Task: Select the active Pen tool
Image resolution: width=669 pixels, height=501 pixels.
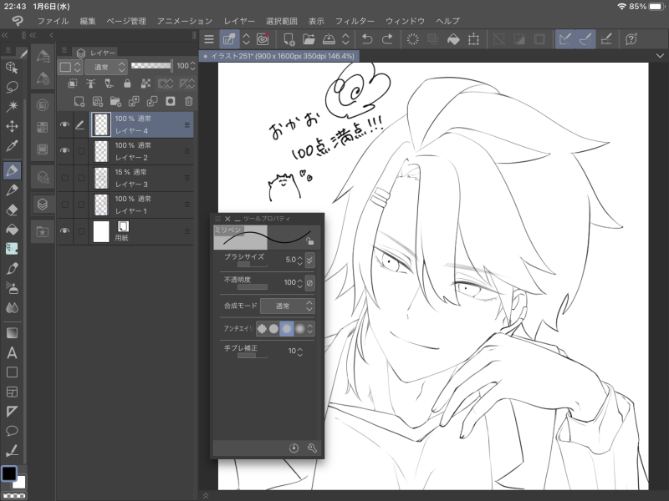Action: point(12,170)
